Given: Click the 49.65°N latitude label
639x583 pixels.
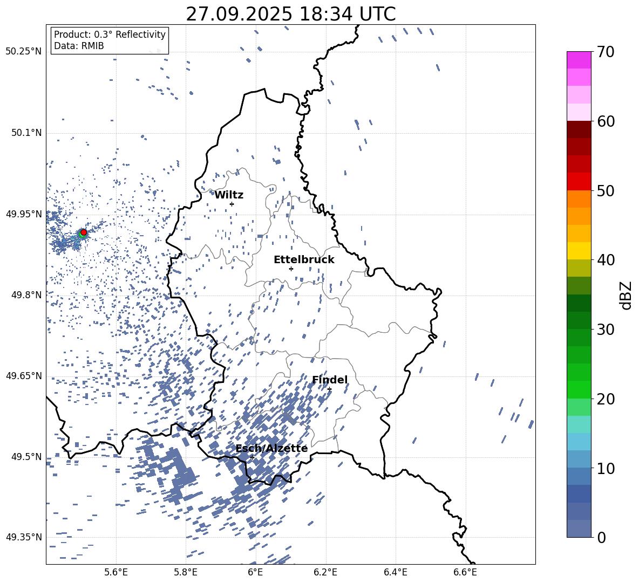Looking at the screenshot, I should click(24, 376).
